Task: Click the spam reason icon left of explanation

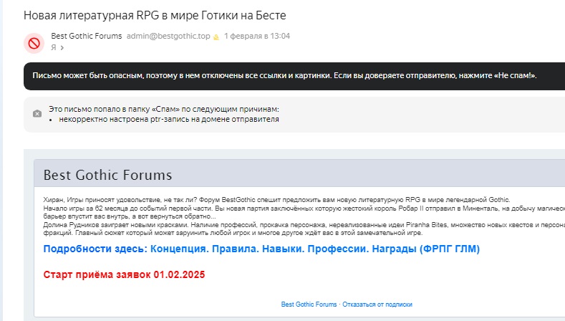Action: 37,114
